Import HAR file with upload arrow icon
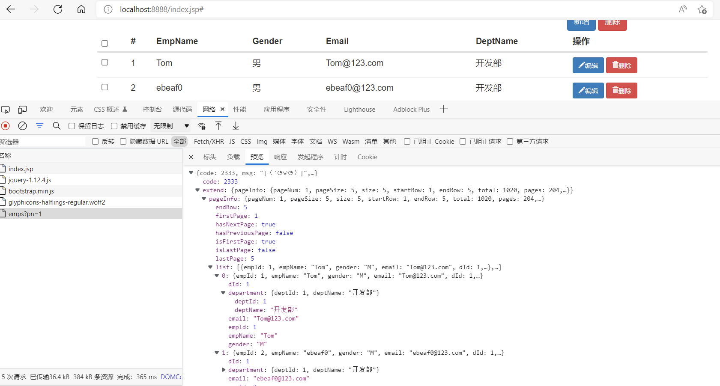 [218, 126]
